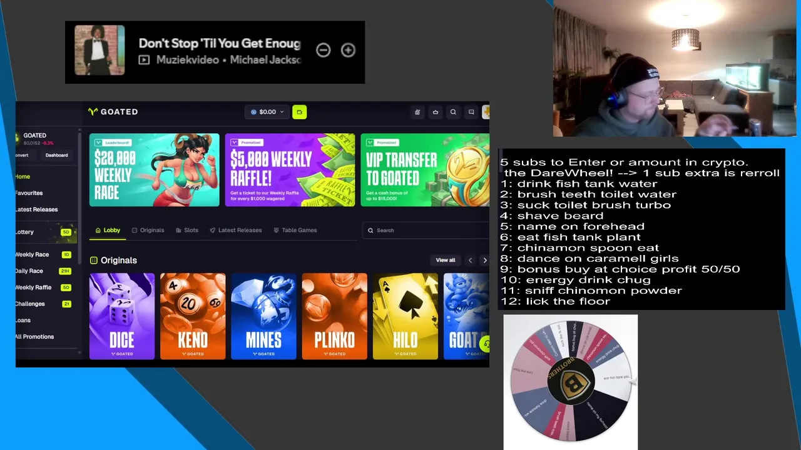This screenshot has height=450, width=801.
Task: Open Challenges in the sidebar
Action: click(31, 304)
